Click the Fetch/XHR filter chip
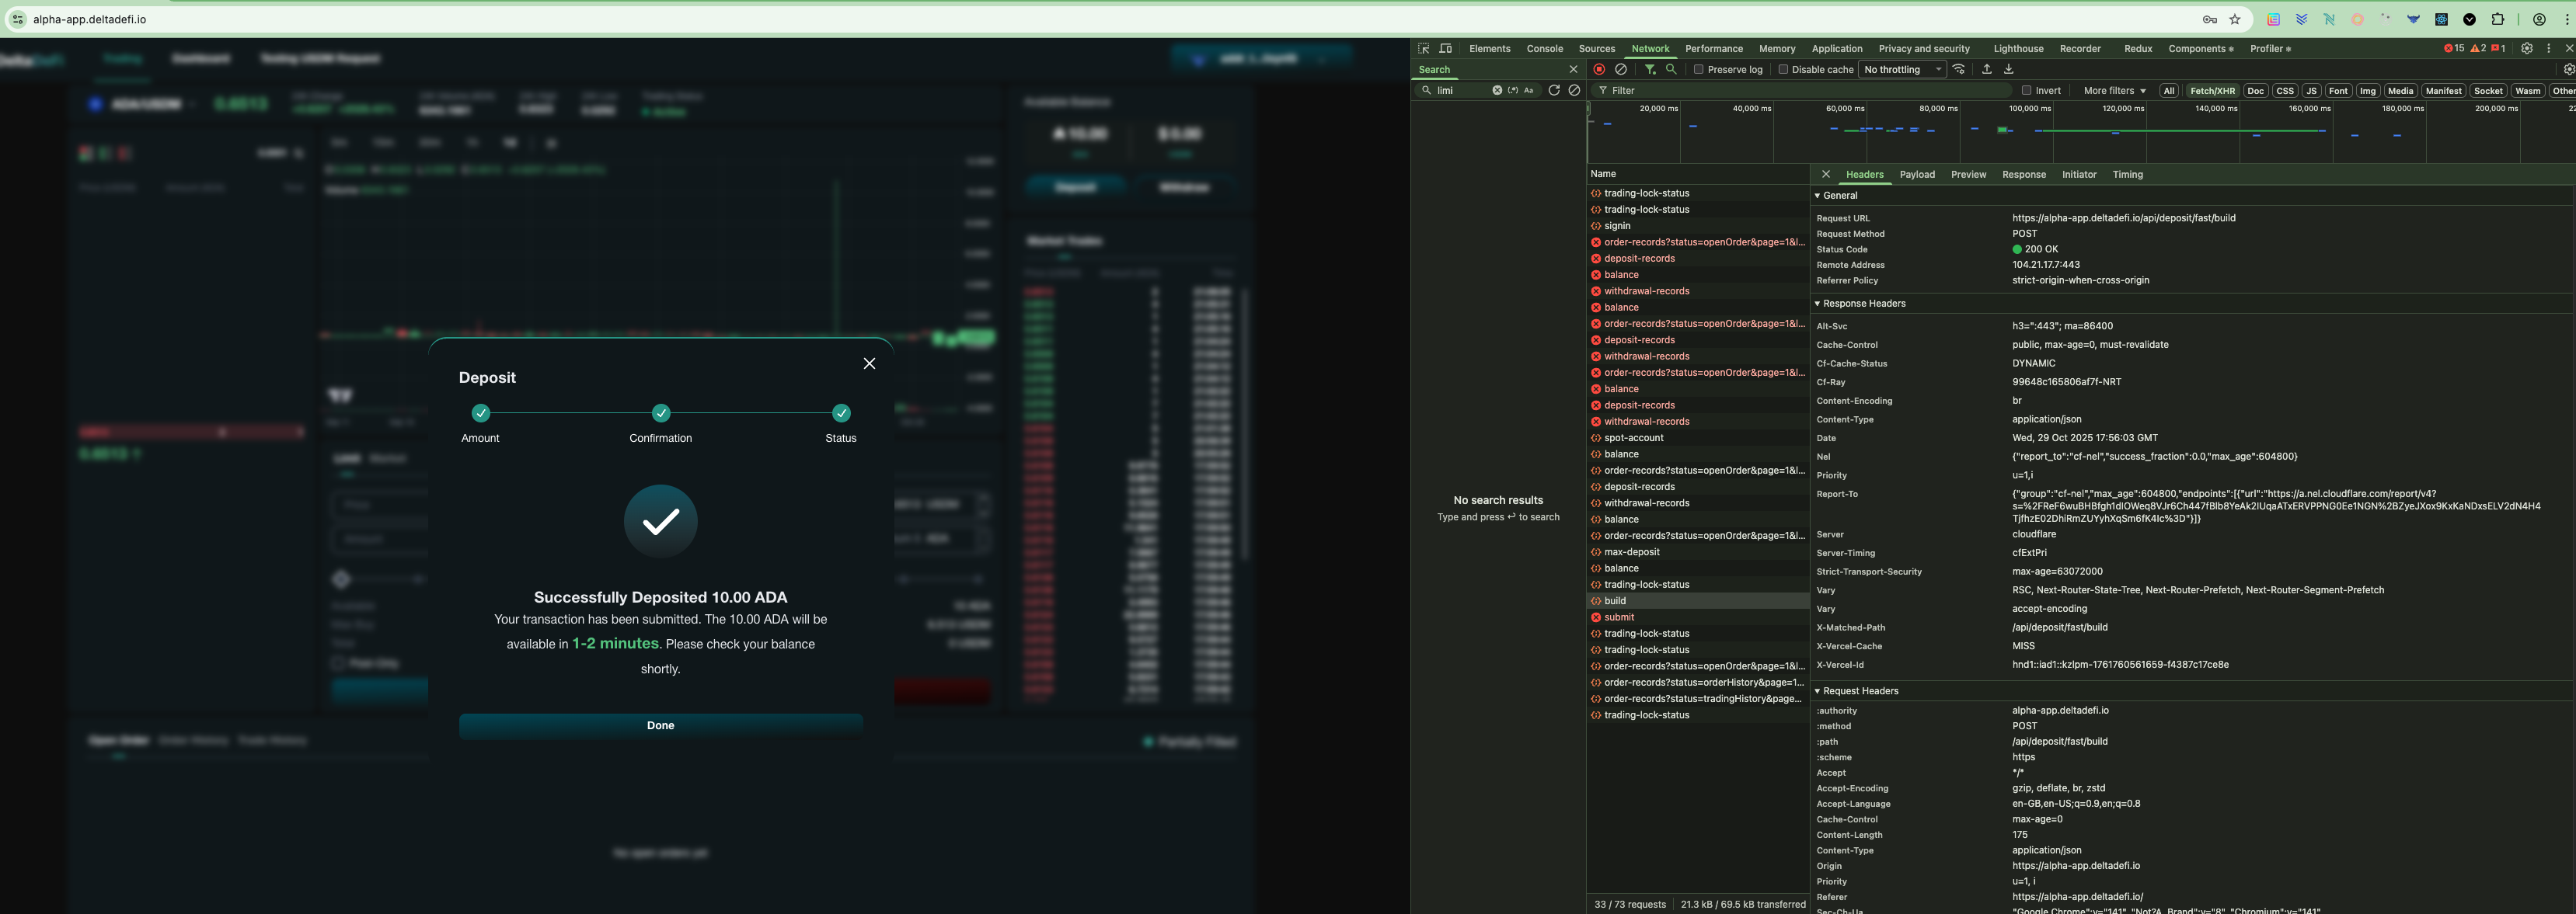Screen dimensions: 2576x914 [2212, 90]
